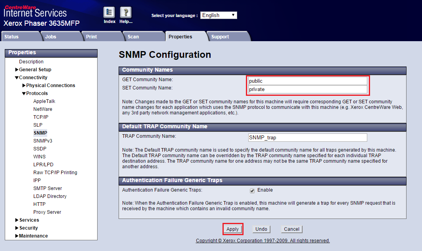Click the TRAP Community Name field
The height and width of the screenshot is (251, 422).
(307, 138)
